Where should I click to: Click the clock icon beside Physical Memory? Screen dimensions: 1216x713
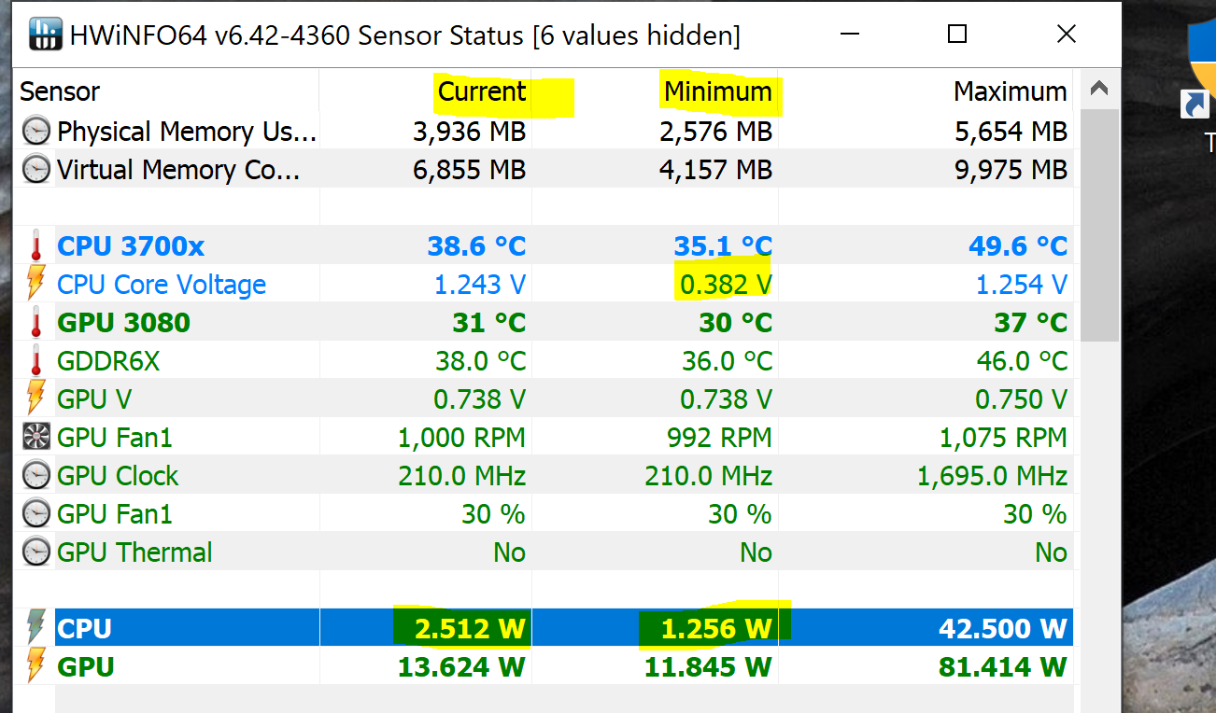(35, 132)
